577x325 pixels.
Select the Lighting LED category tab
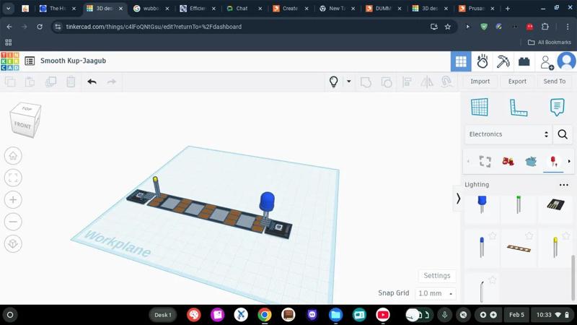point(553,161)
